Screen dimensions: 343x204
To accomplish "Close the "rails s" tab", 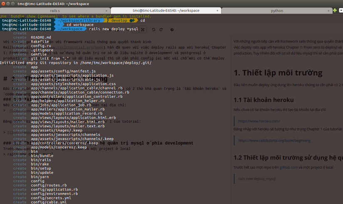I will pos(106,11).
